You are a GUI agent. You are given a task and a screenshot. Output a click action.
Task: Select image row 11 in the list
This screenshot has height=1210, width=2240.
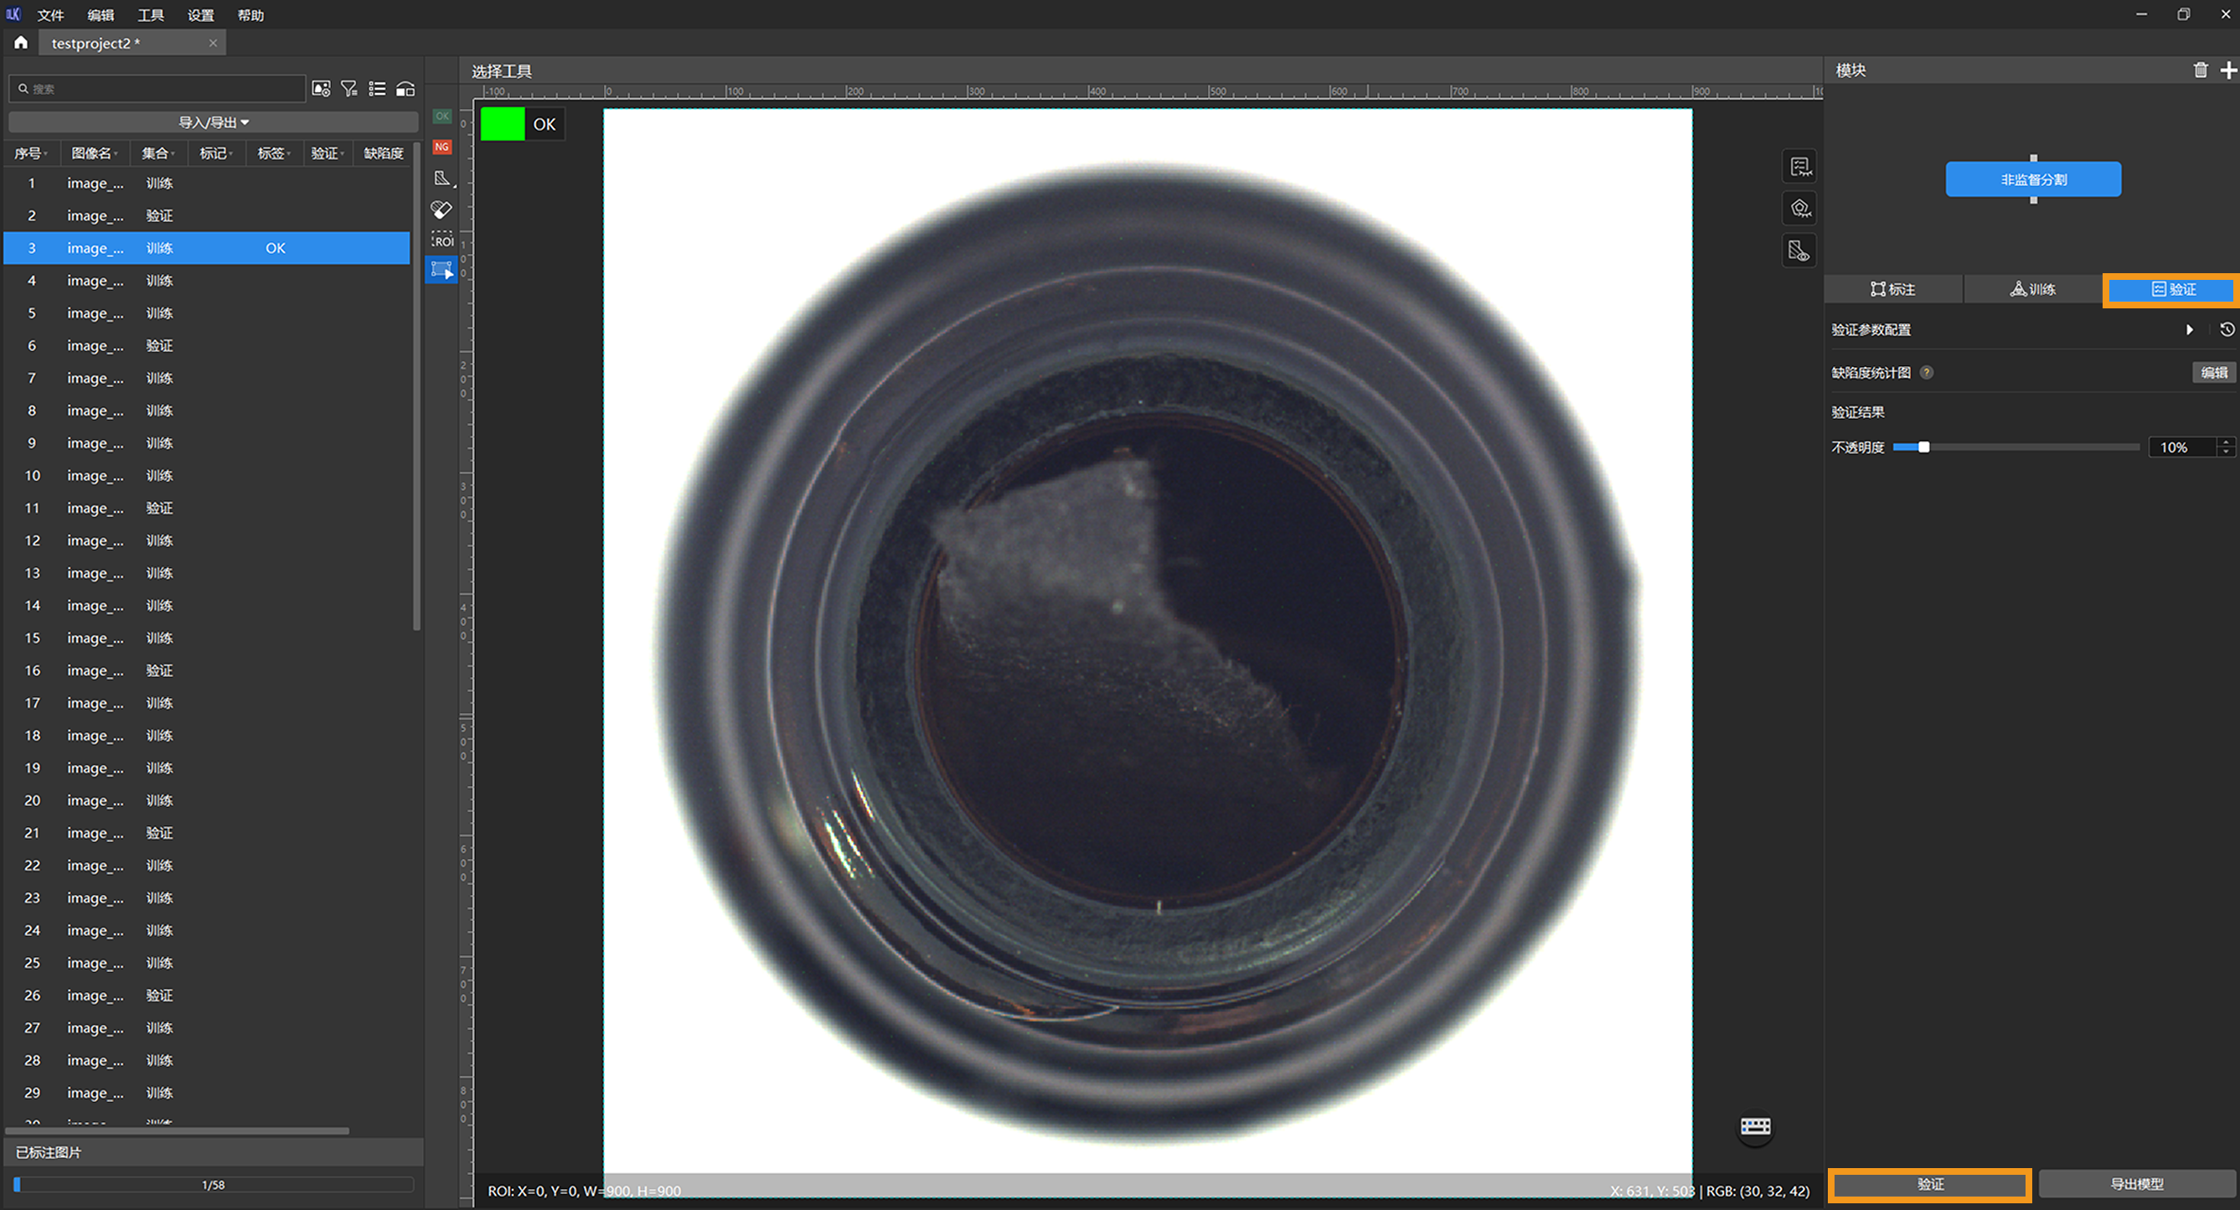207,508
